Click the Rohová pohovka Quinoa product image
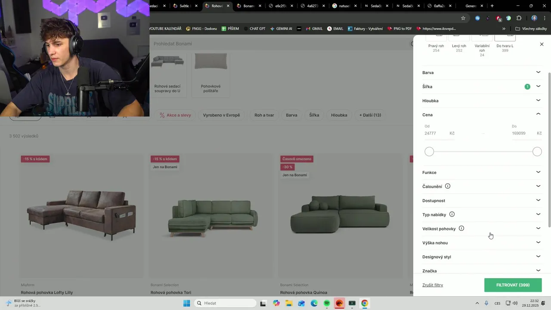Screen dimensions: 551x310 (340, 215)
